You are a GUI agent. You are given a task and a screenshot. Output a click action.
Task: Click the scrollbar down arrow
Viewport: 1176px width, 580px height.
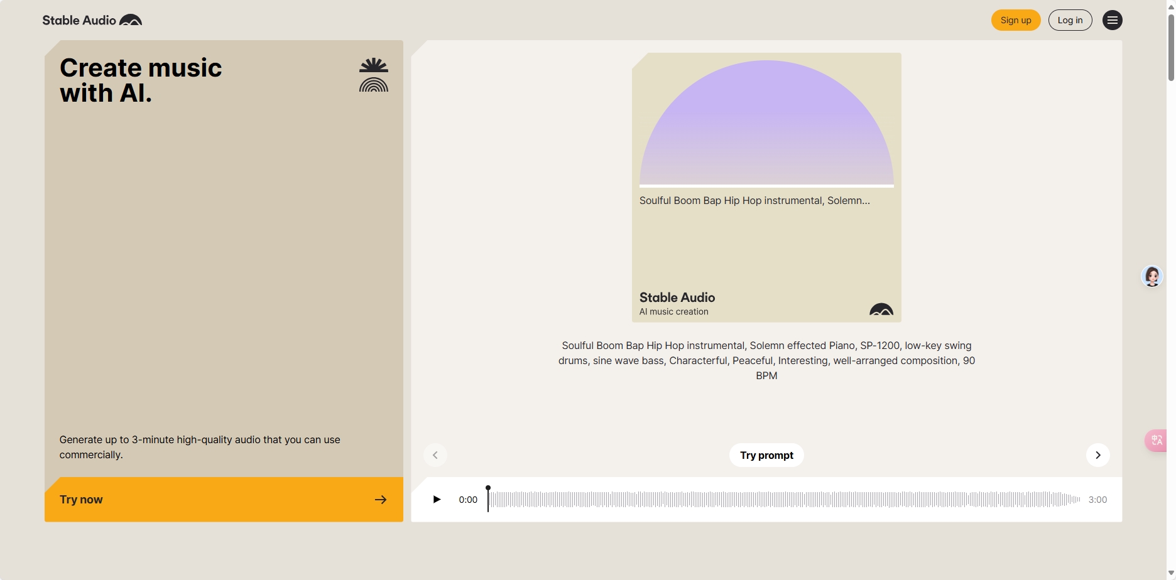1171,574
